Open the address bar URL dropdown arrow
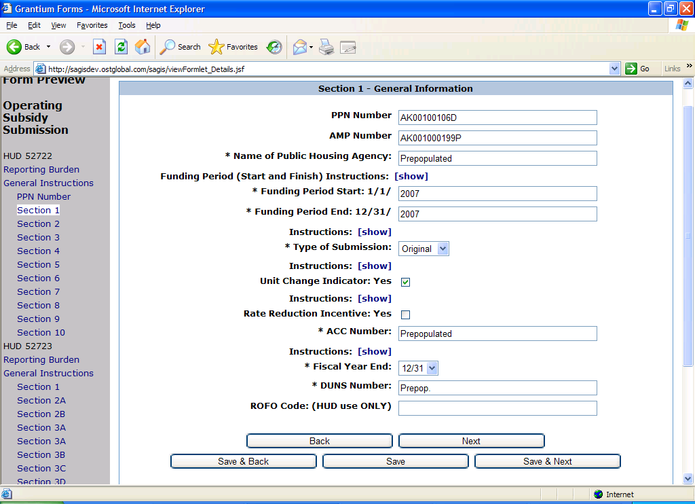695x504 pixels. (615, 69)
